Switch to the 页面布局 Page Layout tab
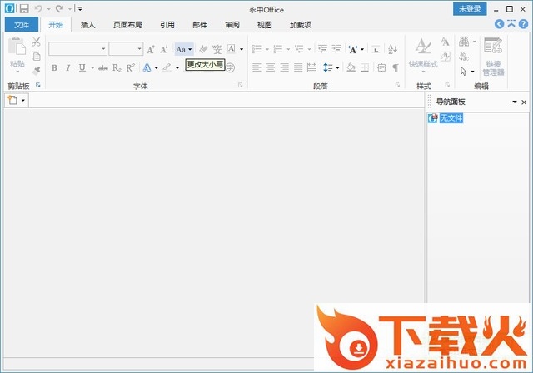 [127, 25]
